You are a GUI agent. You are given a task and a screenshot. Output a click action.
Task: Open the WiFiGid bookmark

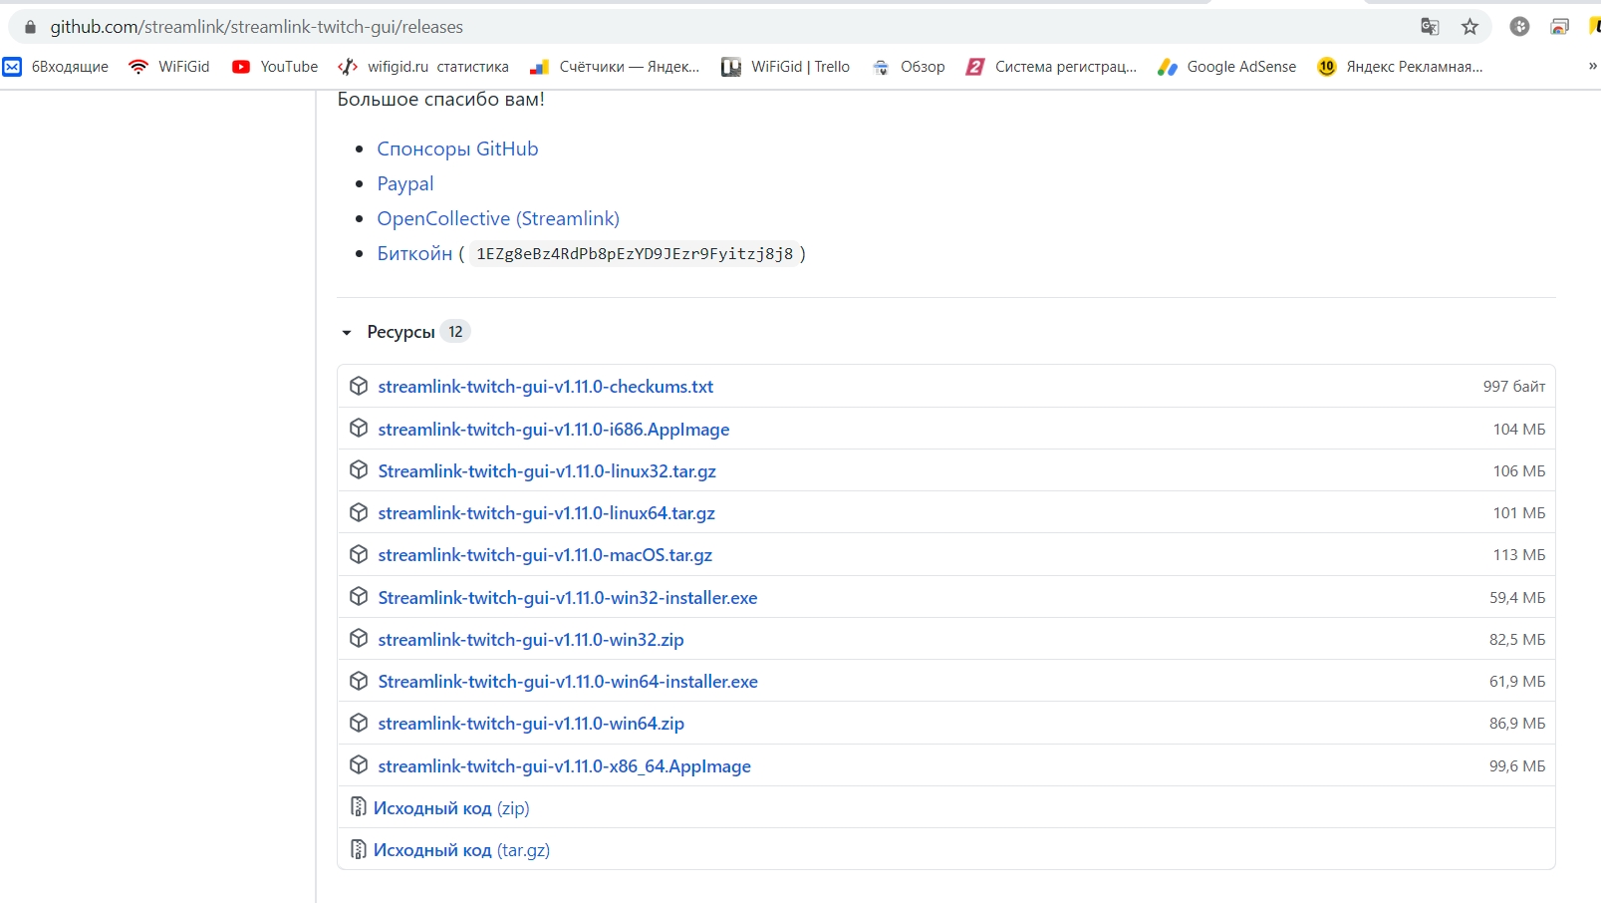pos(169,67)
